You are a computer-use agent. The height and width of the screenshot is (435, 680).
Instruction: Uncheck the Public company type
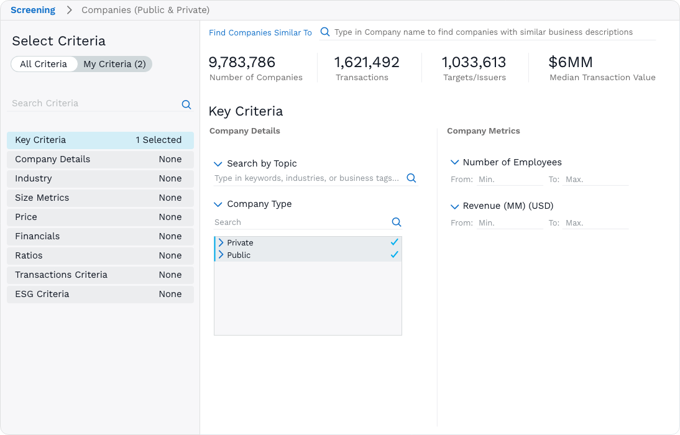[393, 255]
